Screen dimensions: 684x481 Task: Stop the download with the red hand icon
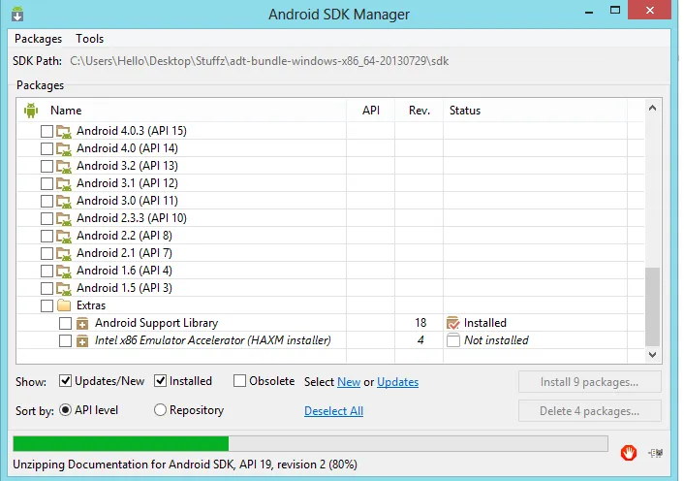(x=628, y=453)
